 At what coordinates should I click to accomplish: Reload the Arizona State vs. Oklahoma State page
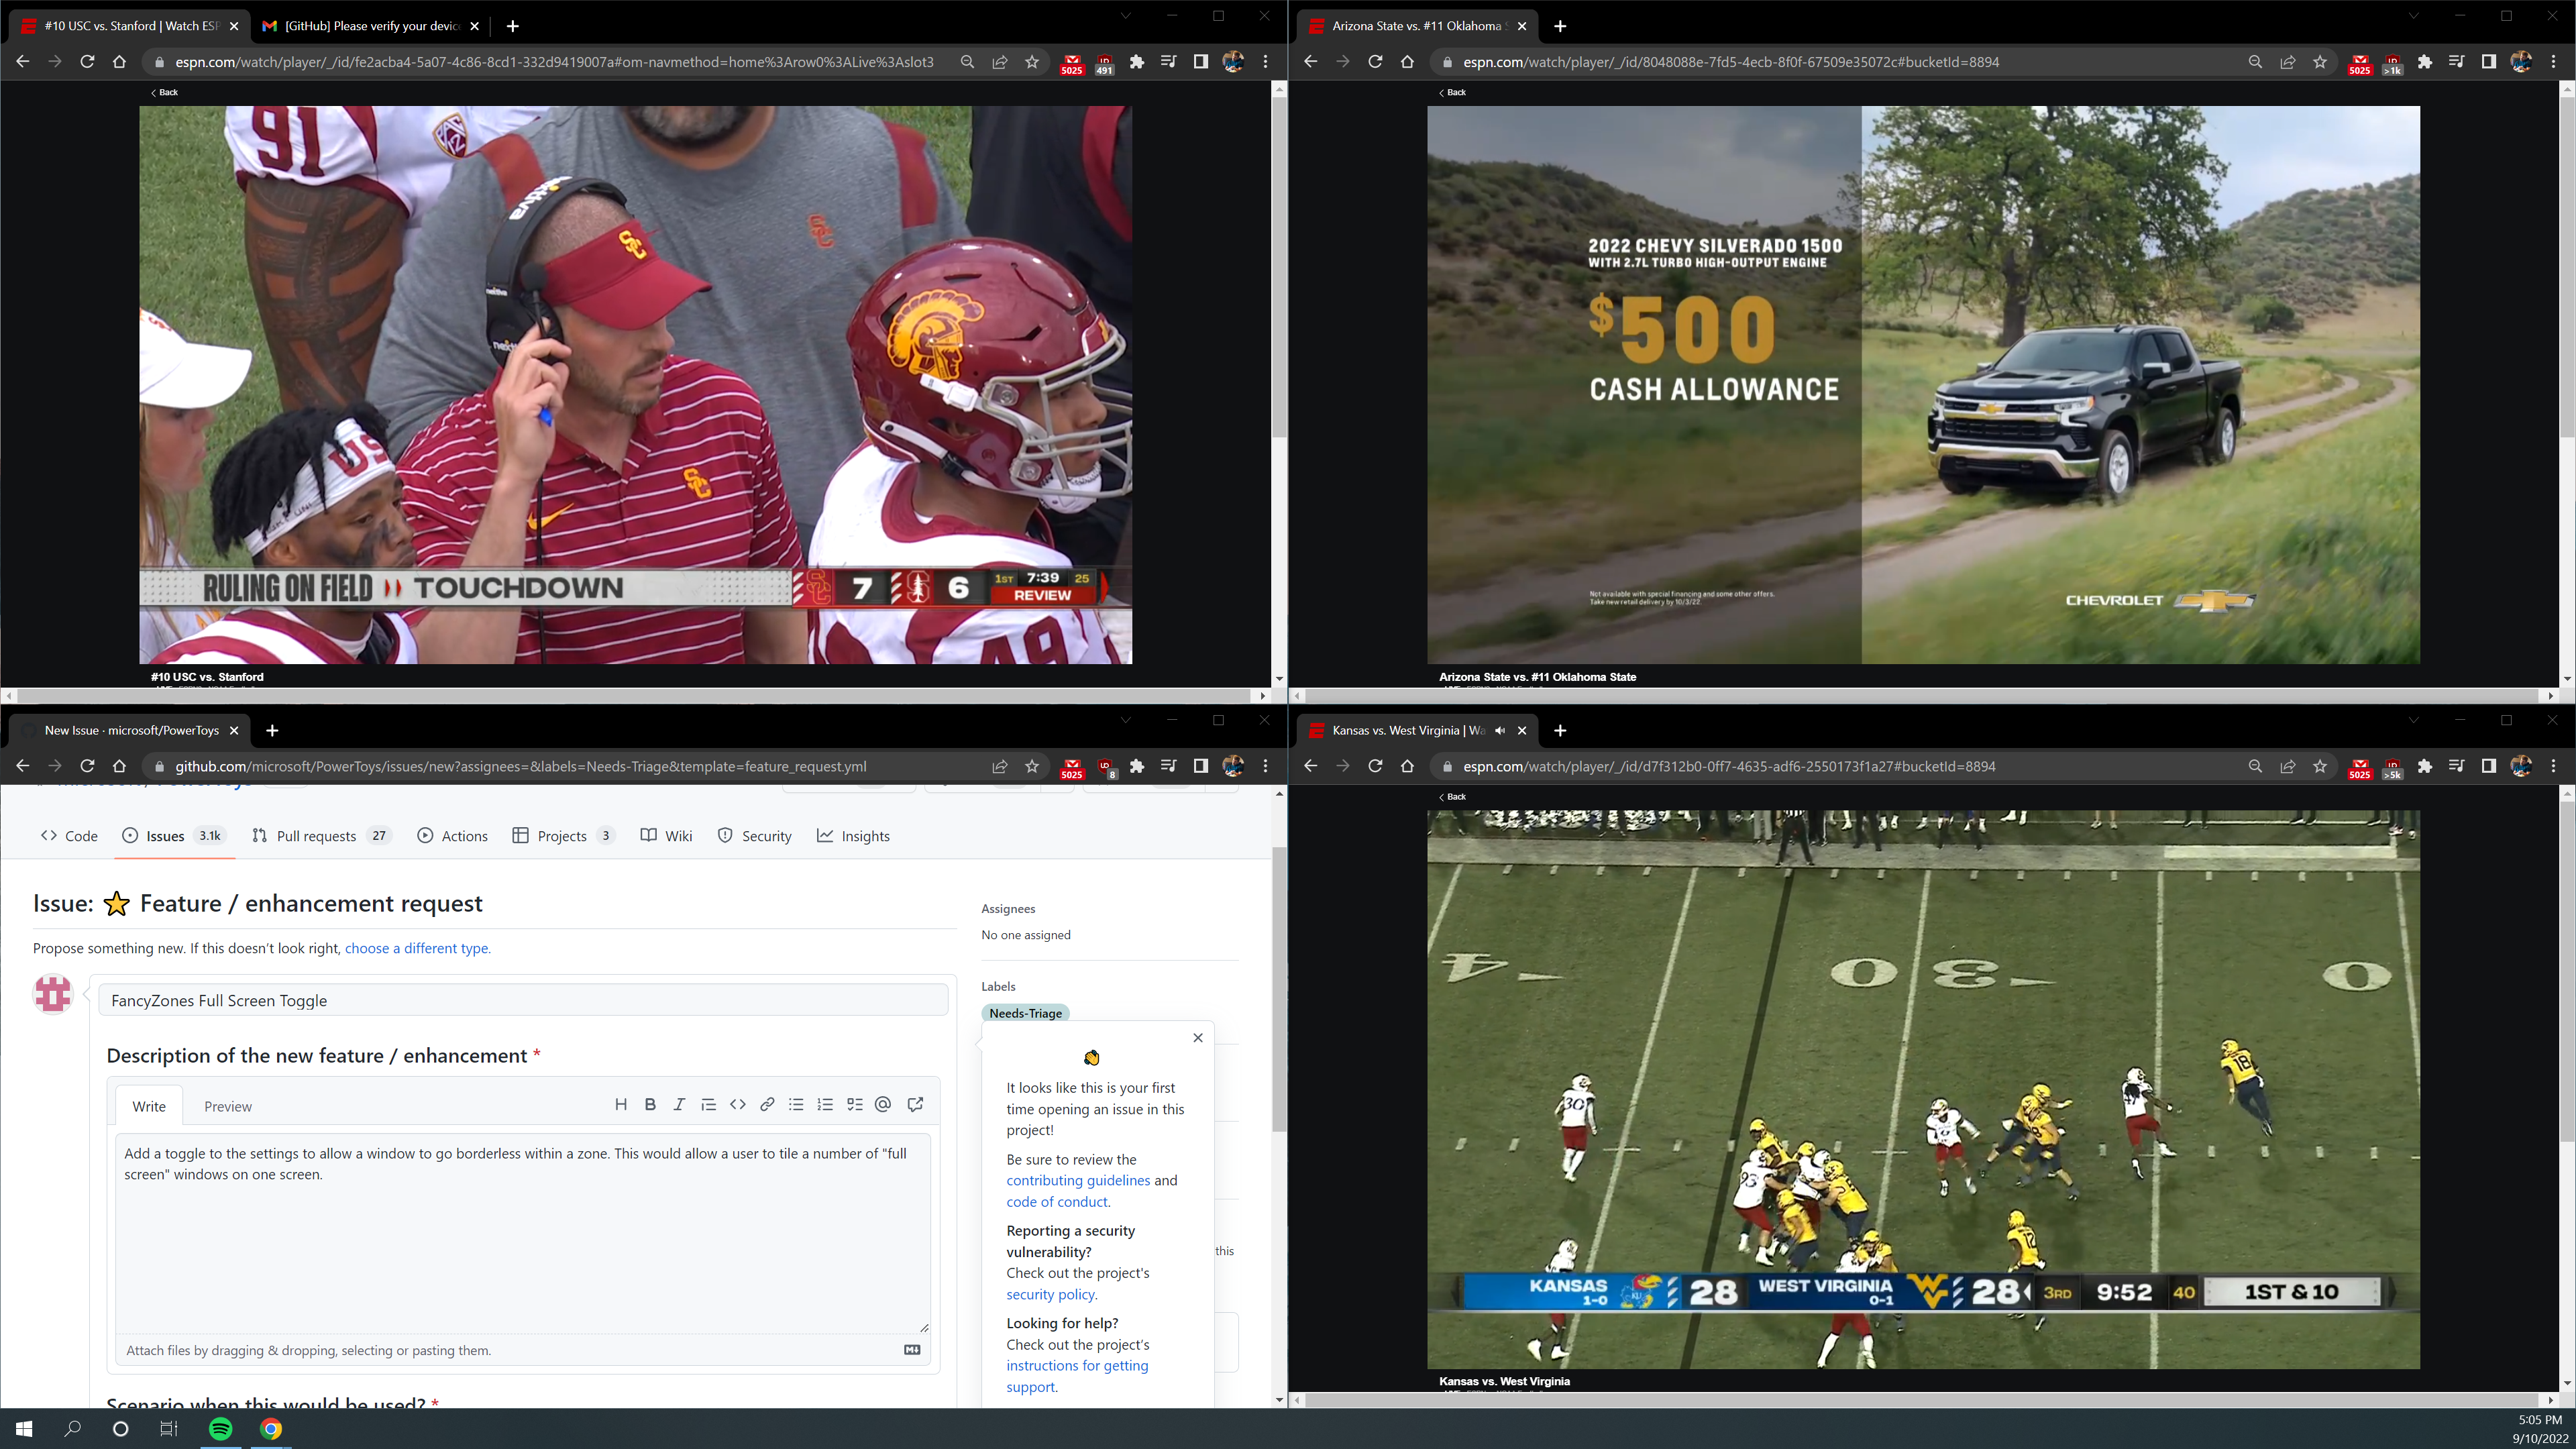1375,62
